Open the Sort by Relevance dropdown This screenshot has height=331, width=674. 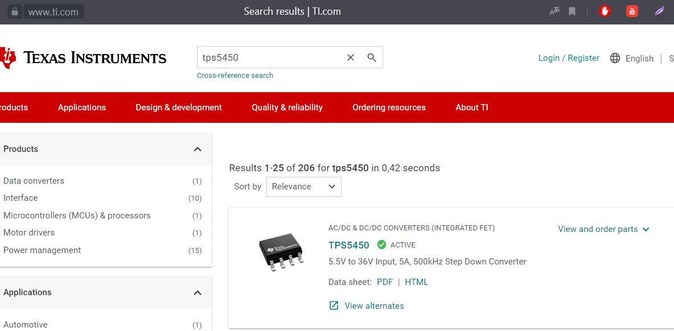304,187
